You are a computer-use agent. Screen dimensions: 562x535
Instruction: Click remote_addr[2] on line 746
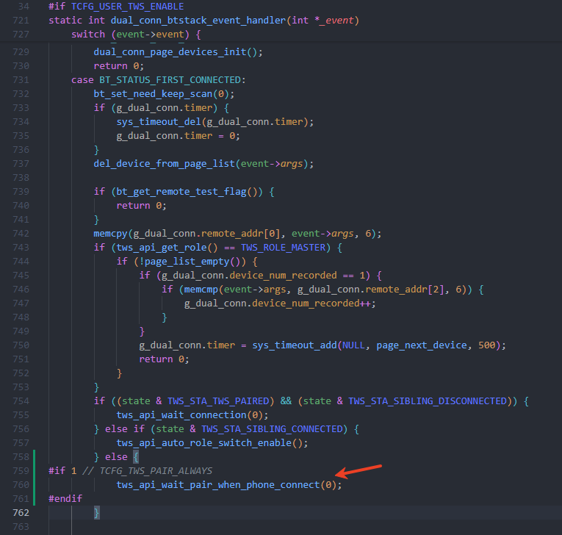tap(404, 290)
